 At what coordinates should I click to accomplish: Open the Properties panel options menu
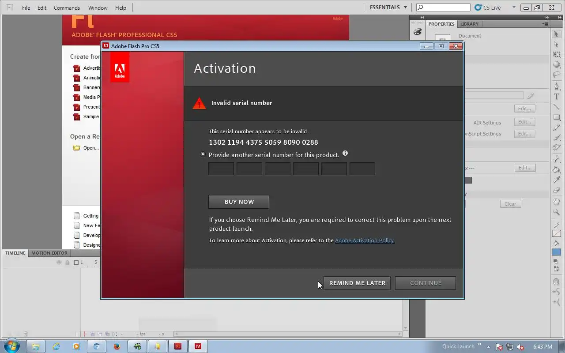pos(546,24)
